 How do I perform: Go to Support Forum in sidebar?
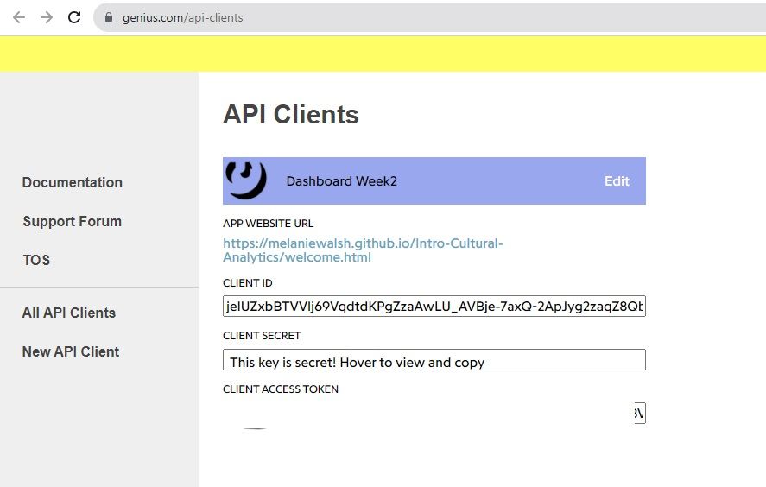(x=73, y=221)
